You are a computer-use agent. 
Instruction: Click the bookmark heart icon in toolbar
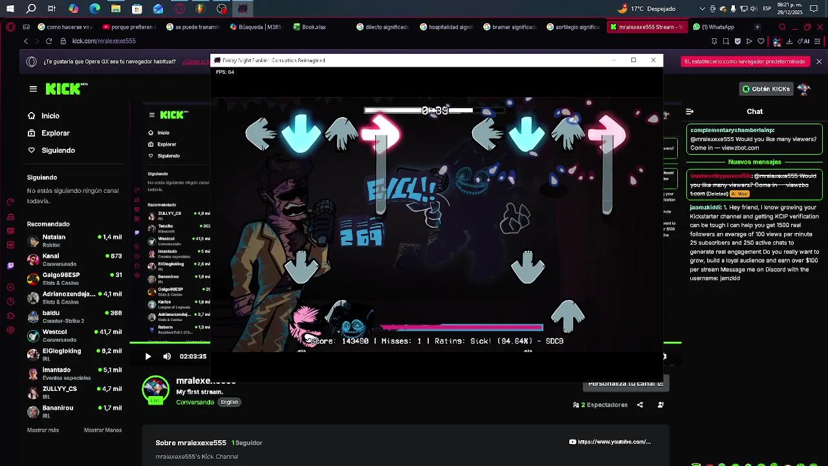(760, 41)
